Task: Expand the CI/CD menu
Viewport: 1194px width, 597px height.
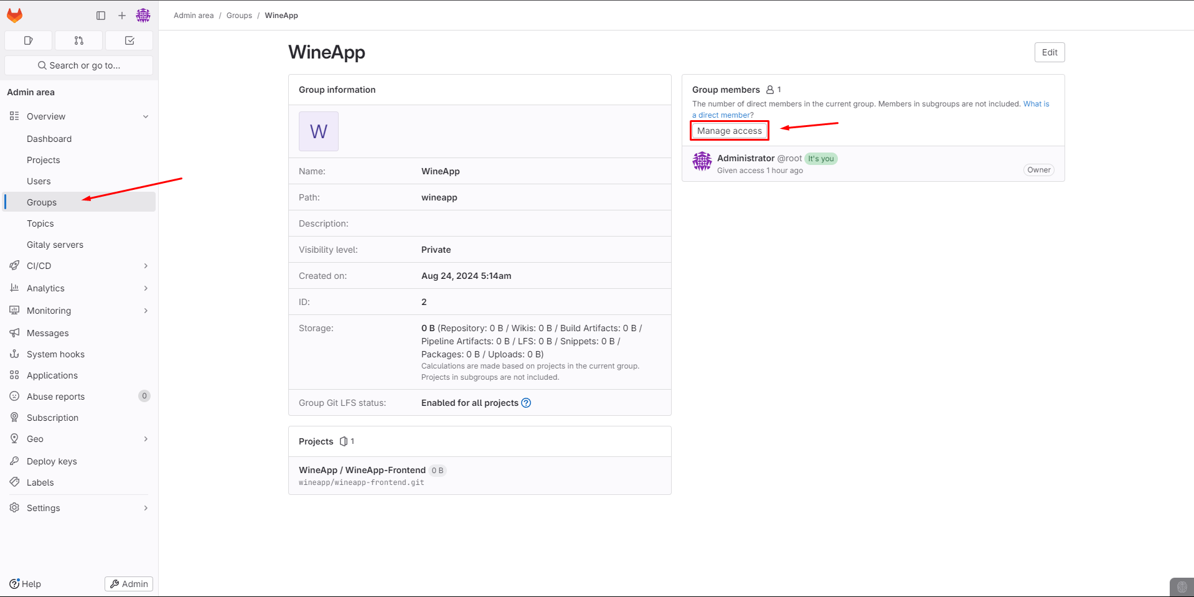Action: (146, 266)
